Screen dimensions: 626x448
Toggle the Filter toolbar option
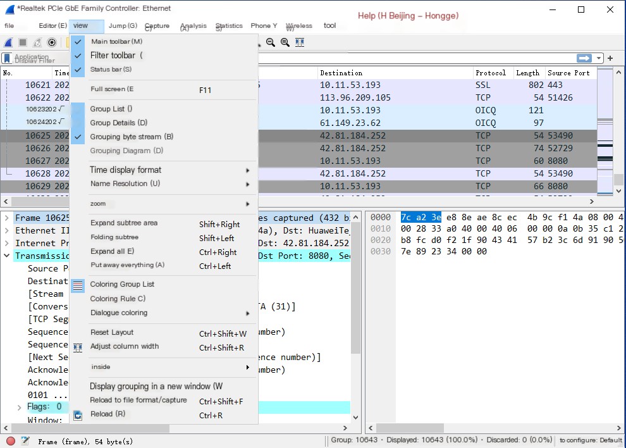pos(164,56)
